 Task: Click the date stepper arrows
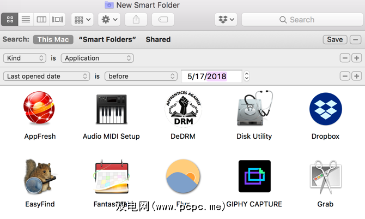[247, 76]
